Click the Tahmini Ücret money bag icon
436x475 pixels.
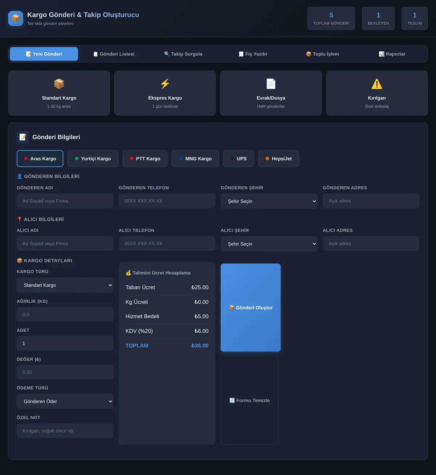point(128,273)
